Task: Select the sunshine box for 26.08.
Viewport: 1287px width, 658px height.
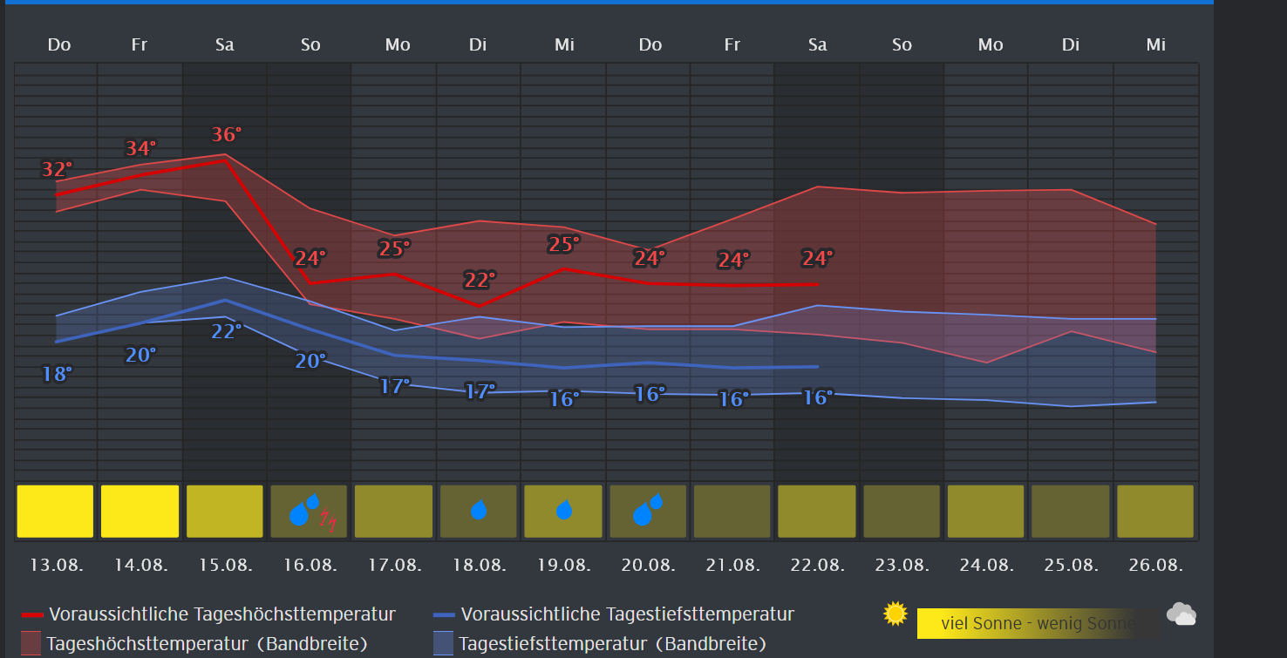Action: (1155, 512)
